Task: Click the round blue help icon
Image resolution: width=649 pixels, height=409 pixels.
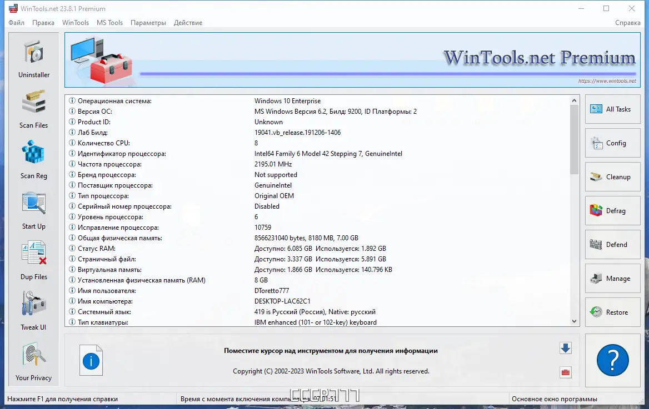Action: coord(612,360)
